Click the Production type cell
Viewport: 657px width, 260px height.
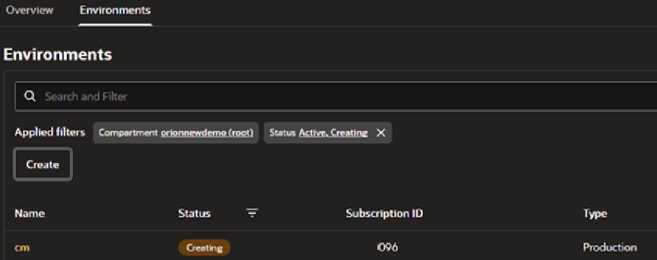(x=610, y=247)
